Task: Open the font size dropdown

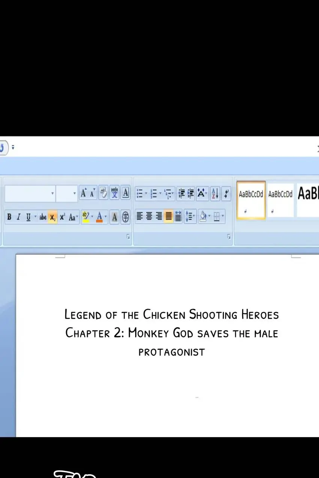Action: click(x=74, y=194)
